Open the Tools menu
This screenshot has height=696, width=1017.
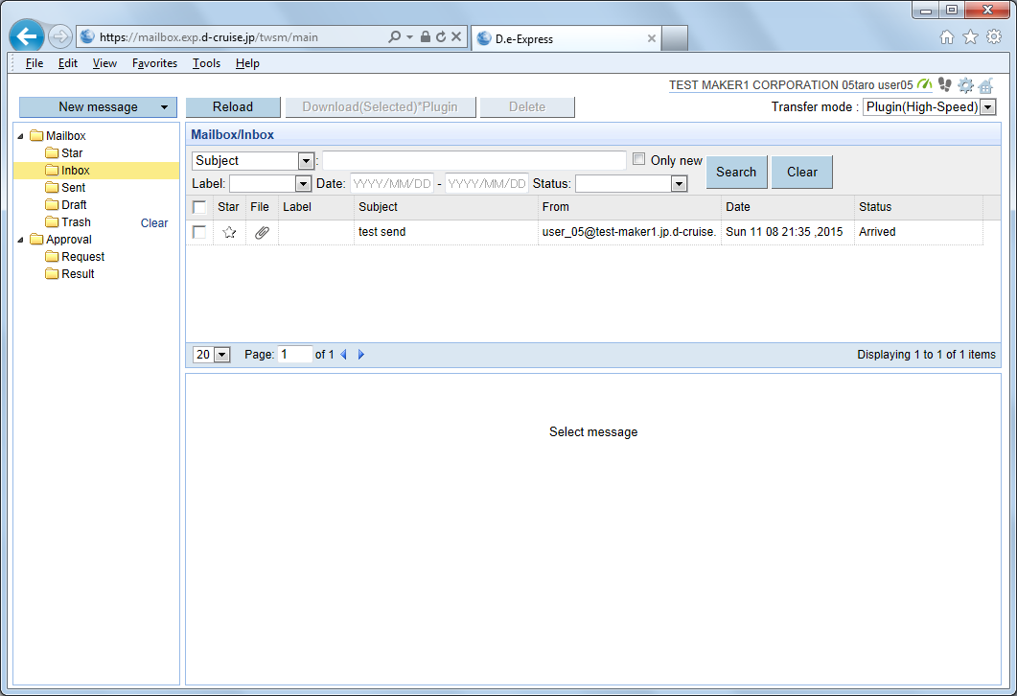click(x=206, y=63)
